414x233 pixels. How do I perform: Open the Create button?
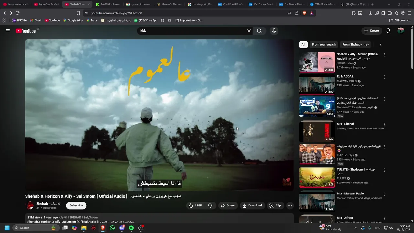coord(371,31)
